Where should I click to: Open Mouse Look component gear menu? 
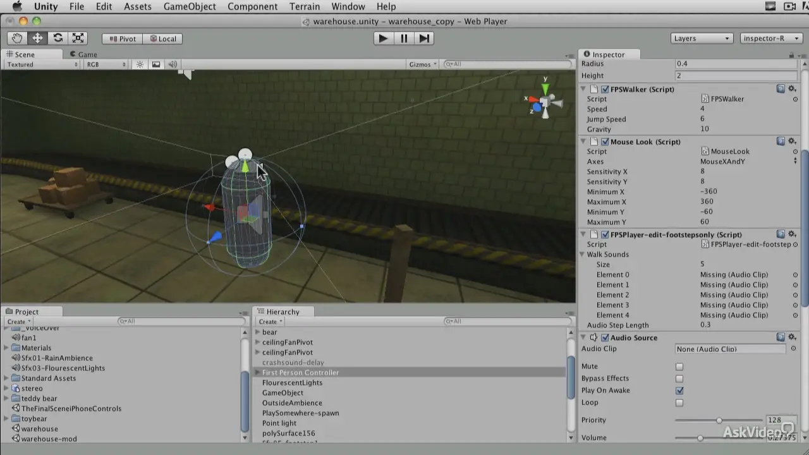coord(791,142)
